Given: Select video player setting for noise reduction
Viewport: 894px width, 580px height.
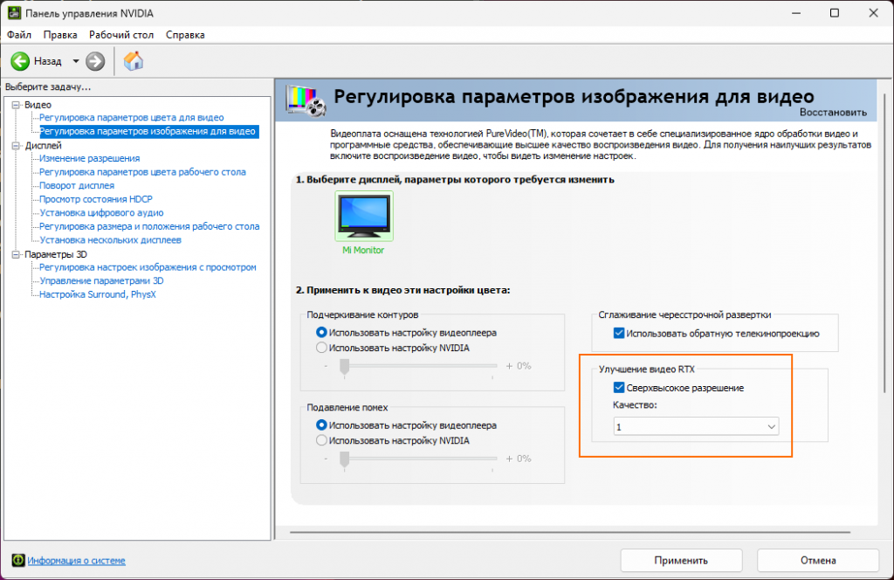Looking at the screenshot, I should coord(321,425).
